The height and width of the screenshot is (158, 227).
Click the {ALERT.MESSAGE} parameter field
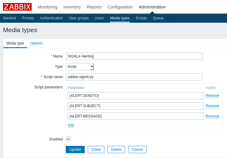(x=136, y=116)
